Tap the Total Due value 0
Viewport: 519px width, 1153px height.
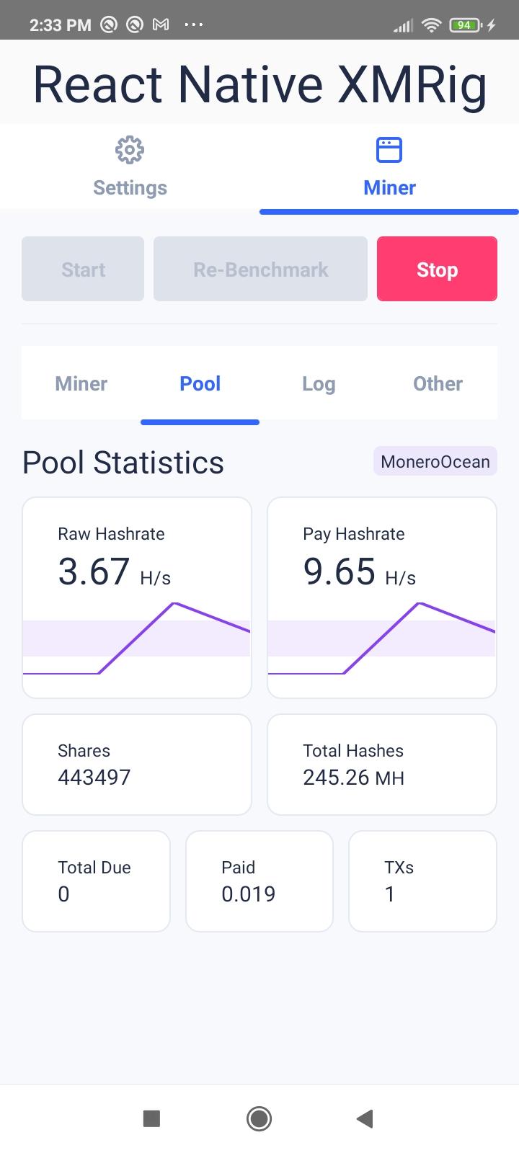(63, 894)
